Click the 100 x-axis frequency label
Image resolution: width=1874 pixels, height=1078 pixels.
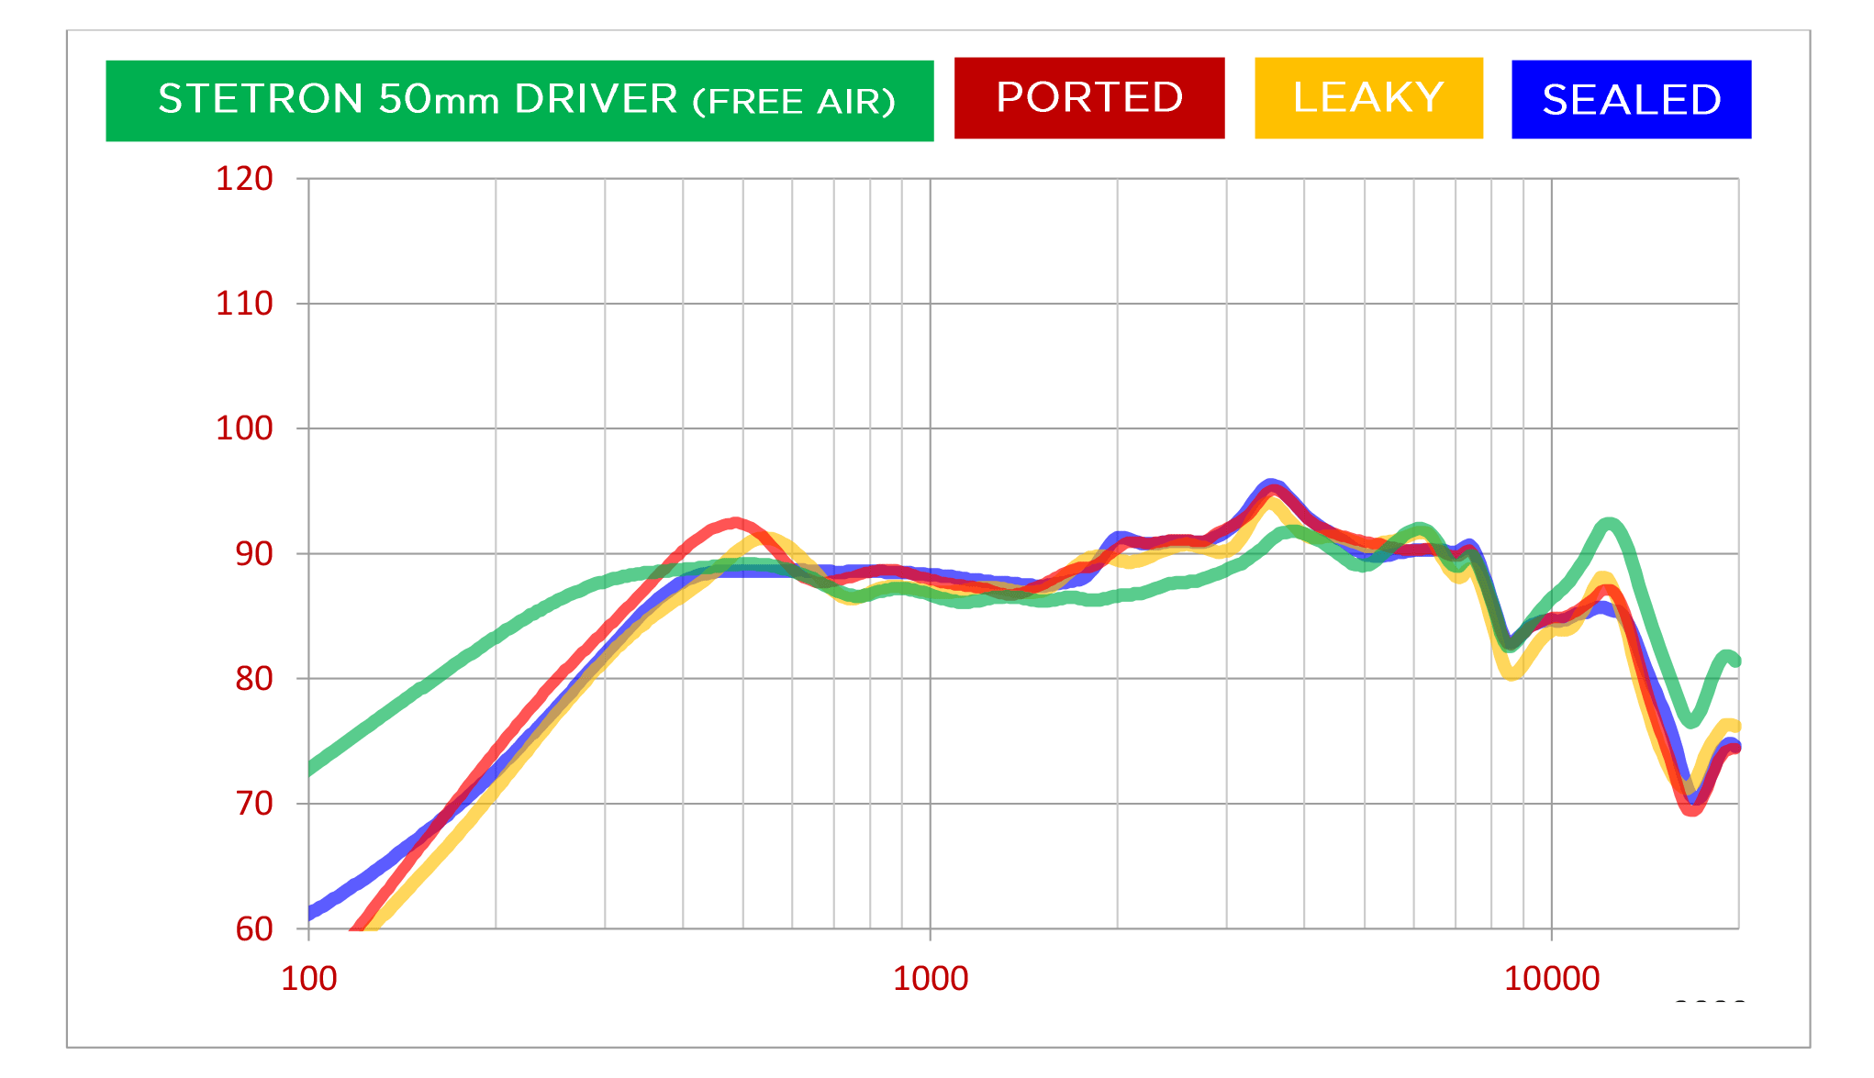[x=308, y=979]
